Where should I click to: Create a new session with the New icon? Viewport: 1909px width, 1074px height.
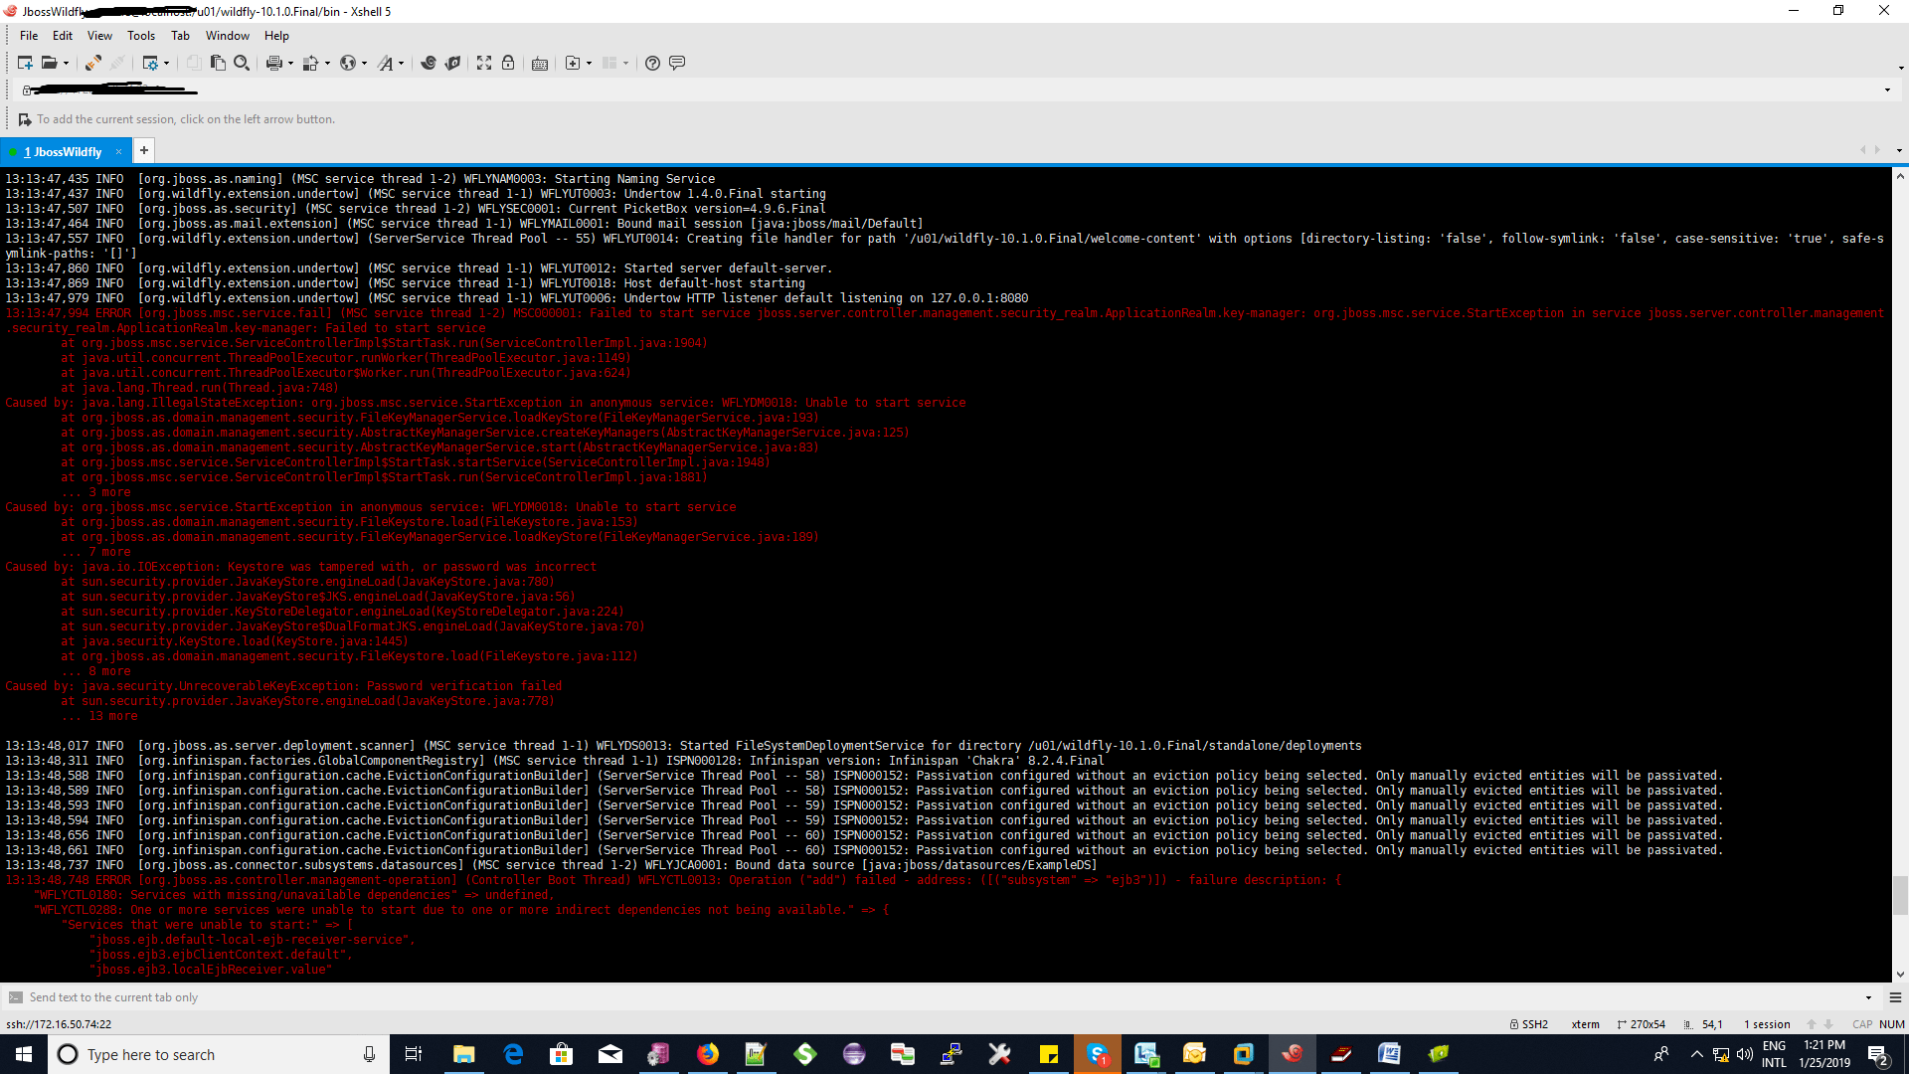(x=25, y=63)
